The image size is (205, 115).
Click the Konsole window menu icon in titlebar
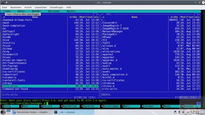[x=3, y=3]
